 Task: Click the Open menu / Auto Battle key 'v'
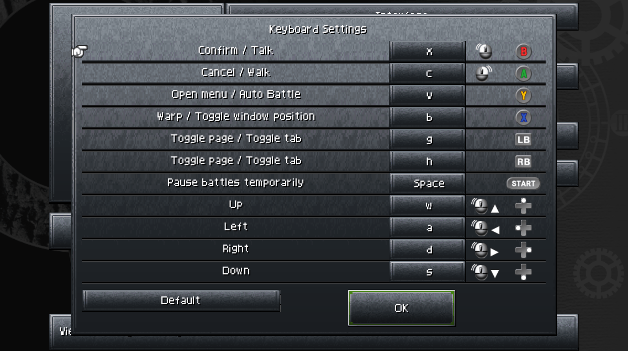(428, 95)
